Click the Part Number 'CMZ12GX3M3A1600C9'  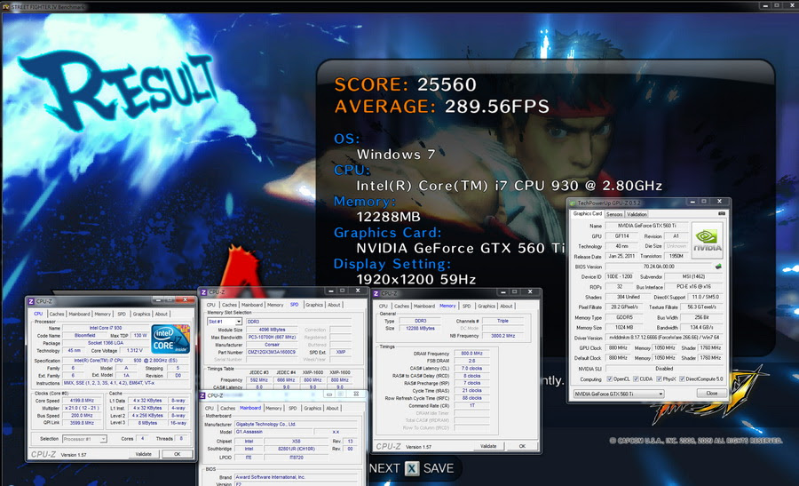coord(273,352)
